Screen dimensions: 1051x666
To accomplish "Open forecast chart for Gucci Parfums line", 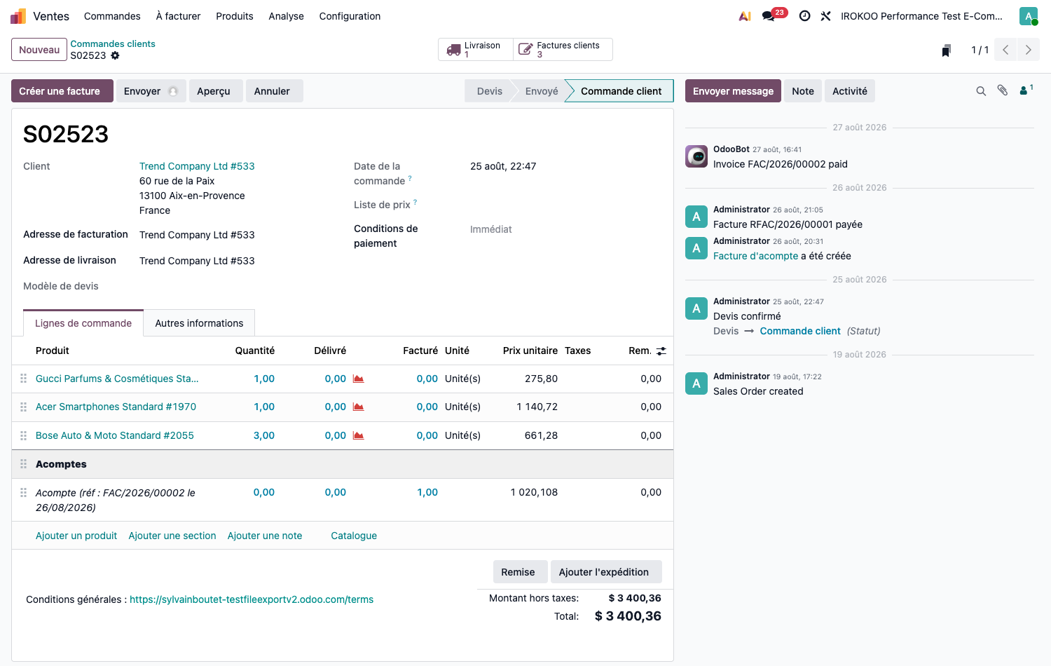I will point(359,379).
